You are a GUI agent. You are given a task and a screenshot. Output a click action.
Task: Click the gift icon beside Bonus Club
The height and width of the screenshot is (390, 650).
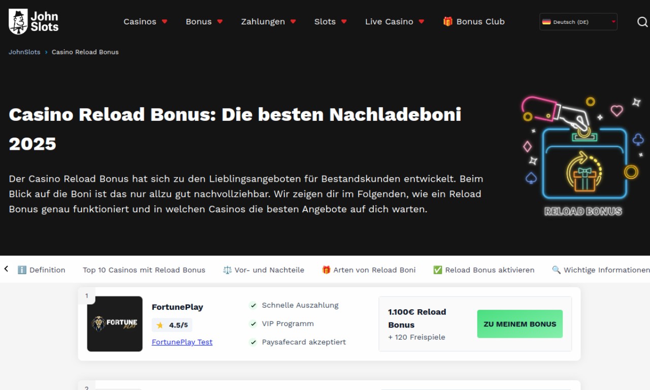click(x=447, y=21)
